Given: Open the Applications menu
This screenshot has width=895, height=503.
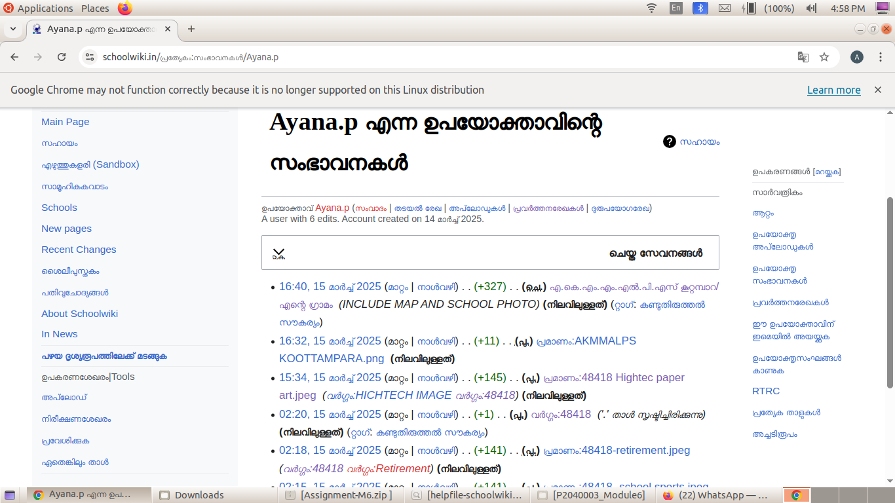Looking at the screenshot, I should coord(45,9).
